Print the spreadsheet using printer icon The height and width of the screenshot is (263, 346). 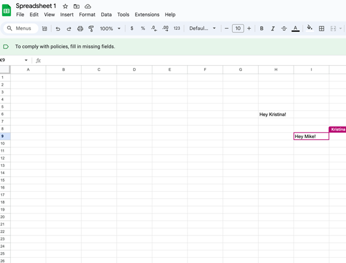point(80,28)
